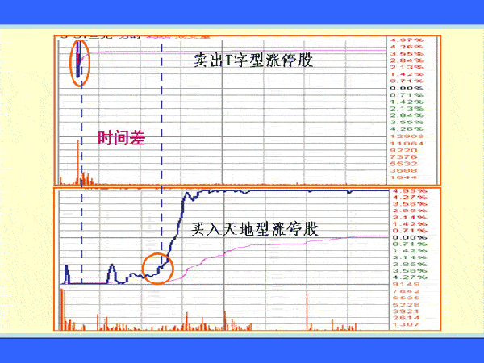Viewport: 484px width, 363px height.
Task: Click volume value 5228 in the lower chart
Action: (407, 305)
